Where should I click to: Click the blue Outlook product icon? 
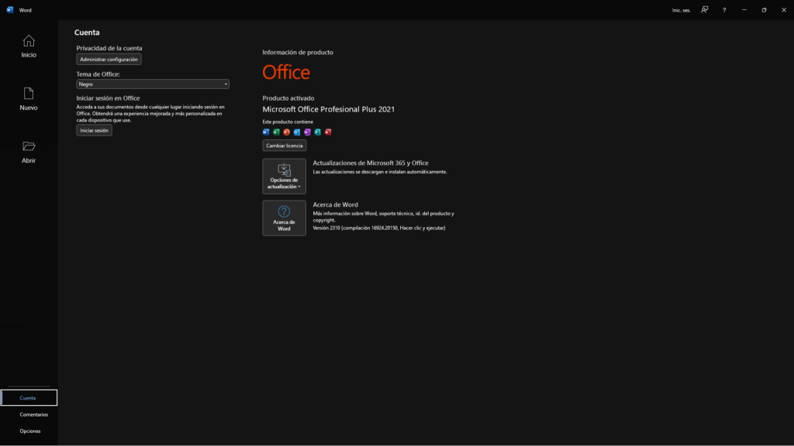[297, 132]
